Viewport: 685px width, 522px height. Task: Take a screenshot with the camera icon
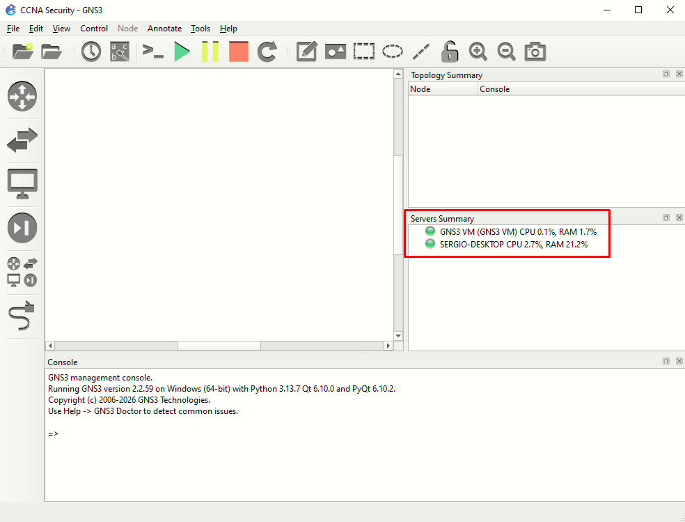pos(535,52)
